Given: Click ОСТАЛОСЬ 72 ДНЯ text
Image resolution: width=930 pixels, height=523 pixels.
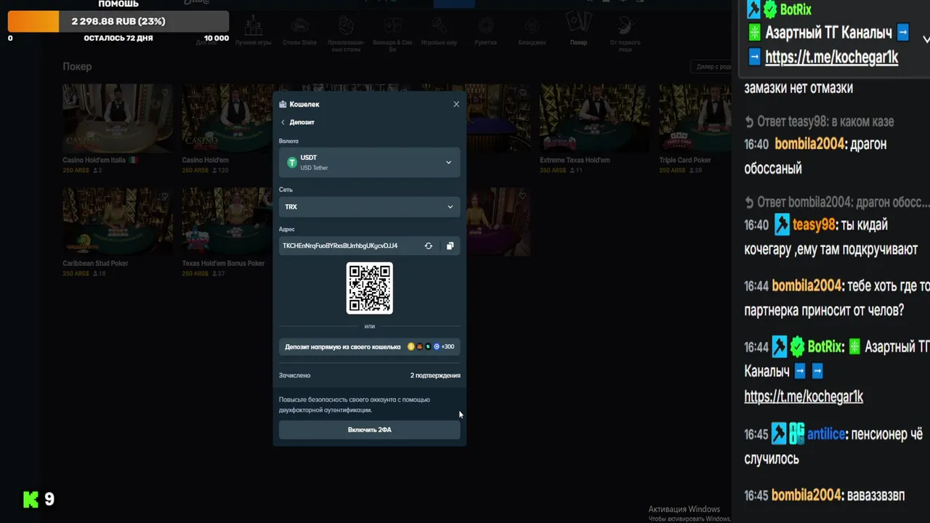Looking at the screenshot, I should (x=118, y=38).
